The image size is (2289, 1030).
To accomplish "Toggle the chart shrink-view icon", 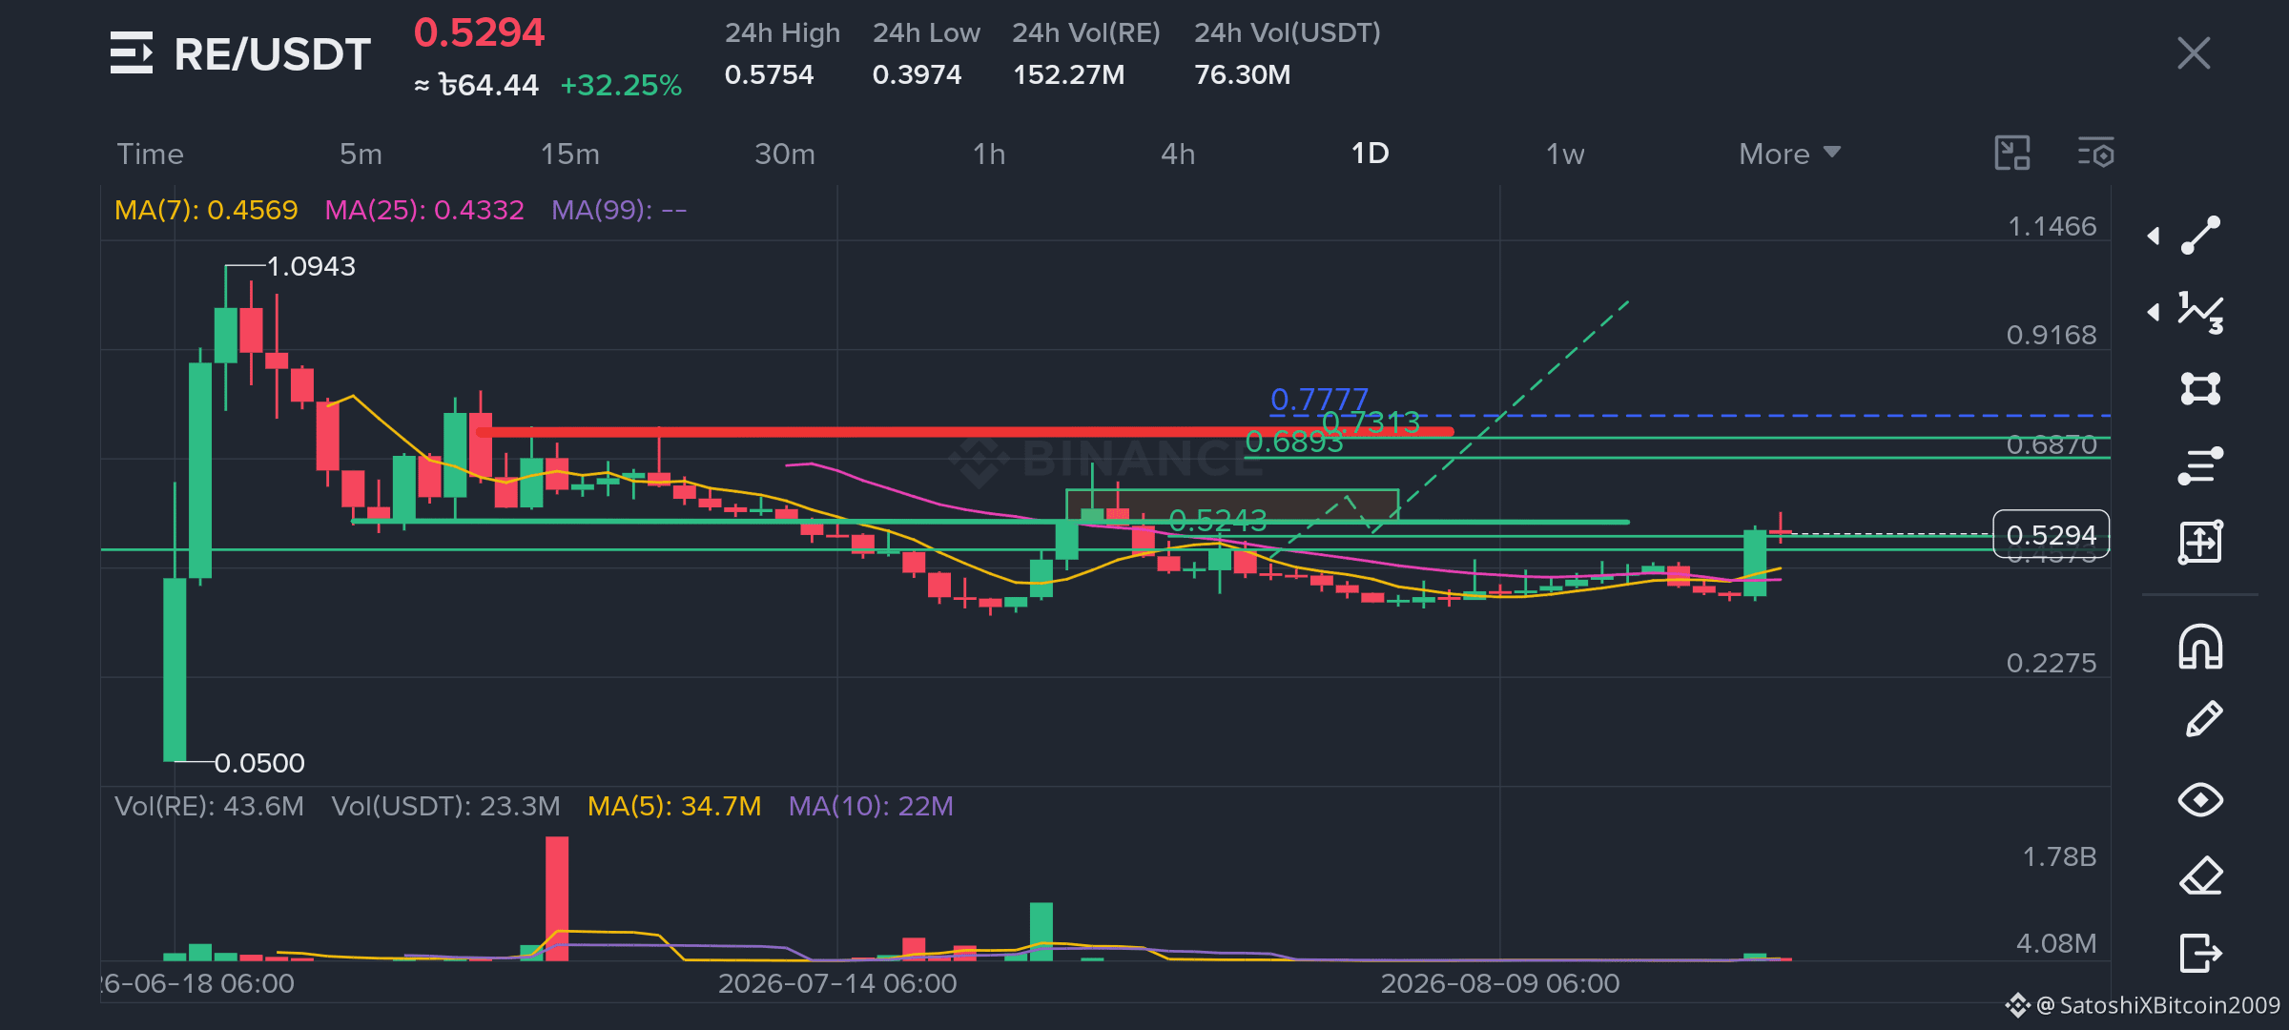I will (x=2012, y=153).
